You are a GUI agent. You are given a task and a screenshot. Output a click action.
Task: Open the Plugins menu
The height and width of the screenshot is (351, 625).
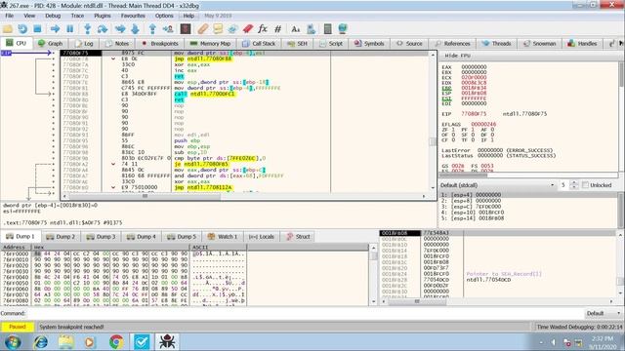pos(103,16)
